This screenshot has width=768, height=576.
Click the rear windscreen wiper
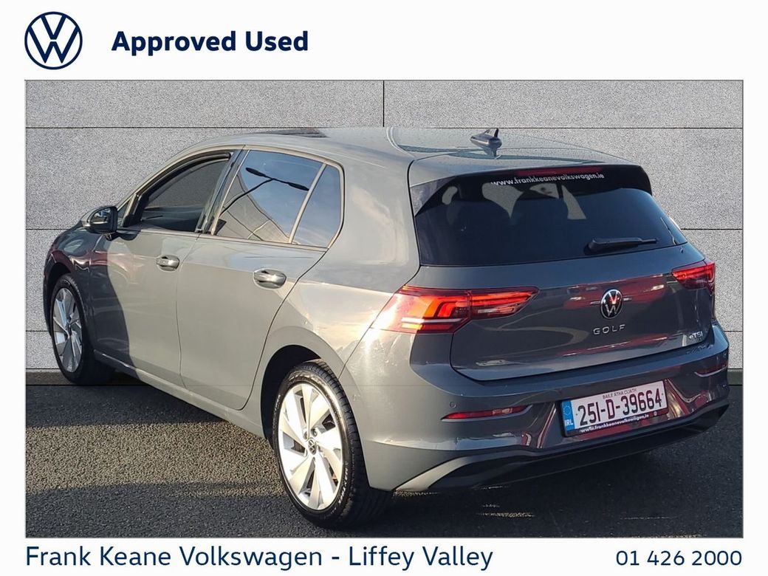[622, 243]
